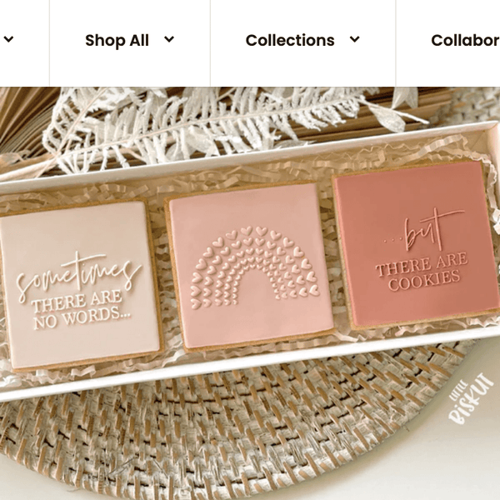This screenshot has height=500, width=500.
Task: Open the Collections menu label
Action: (x=290, y=40)
